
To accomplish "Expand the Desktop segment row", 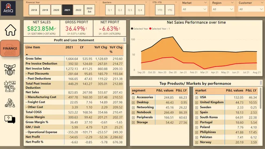I will [133, 103].
